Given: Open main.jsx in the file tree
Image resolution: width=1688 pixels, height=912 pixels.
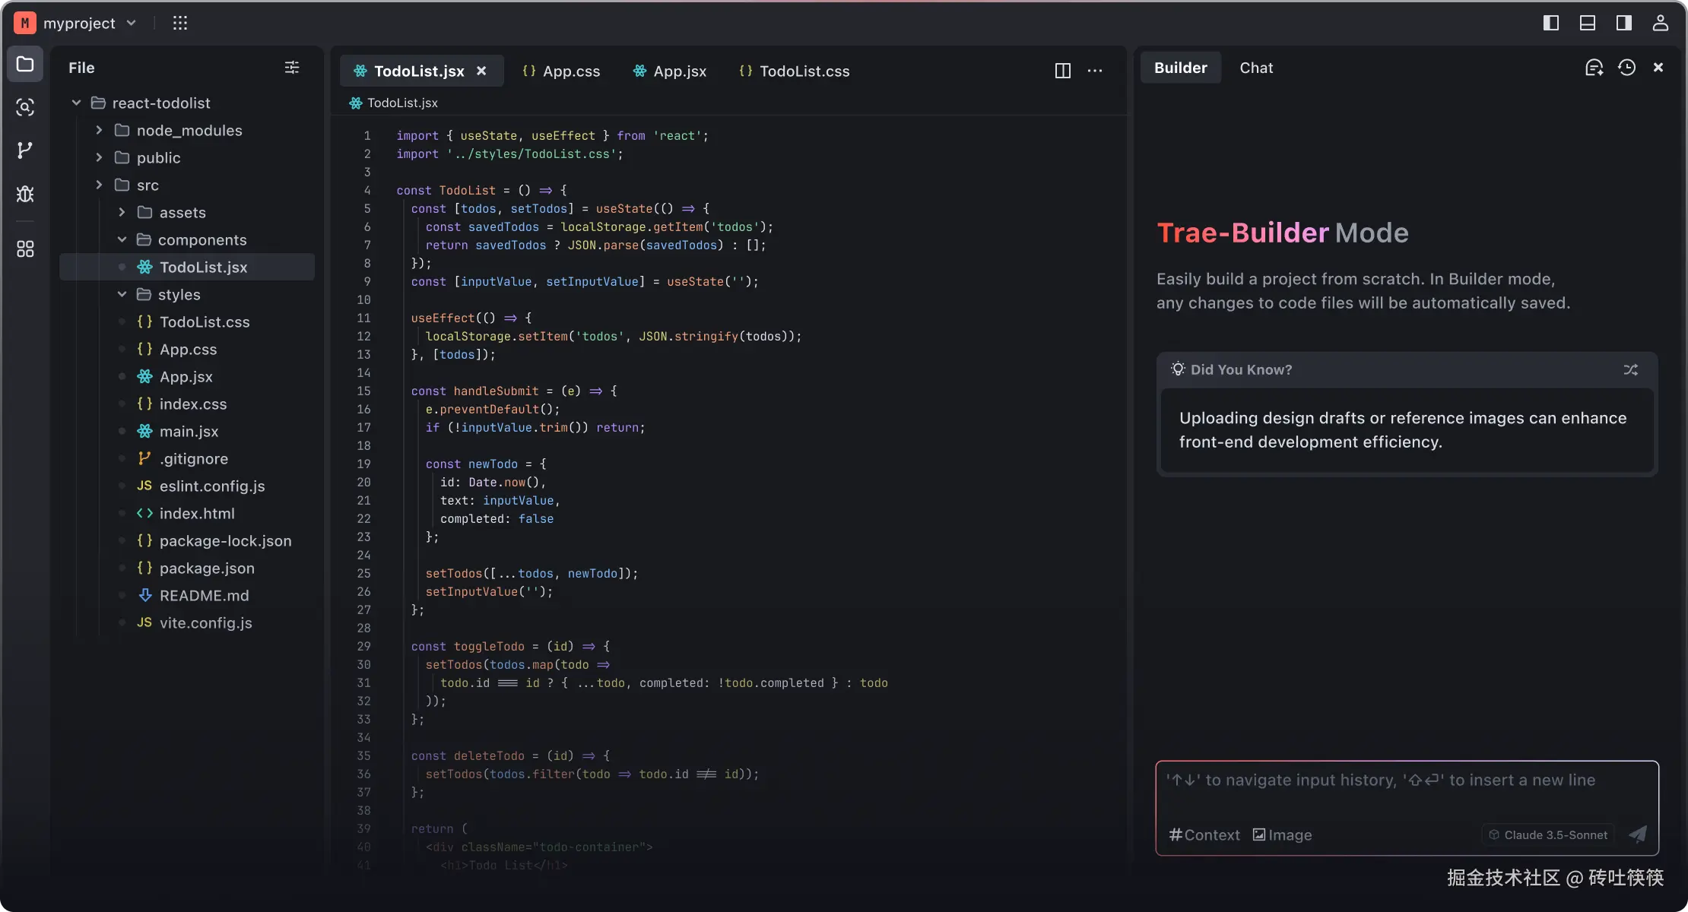Looking at the screenshot, I should click(187, 431).
